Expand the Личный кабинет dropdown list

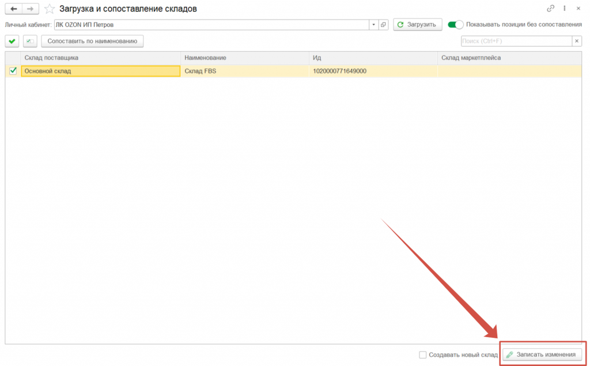coord(374,25)
